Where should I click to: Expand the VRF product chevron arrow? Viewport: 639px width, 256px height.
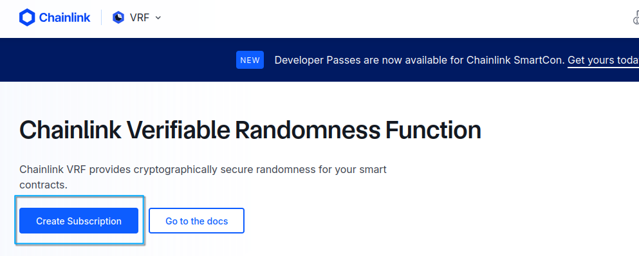158,18
